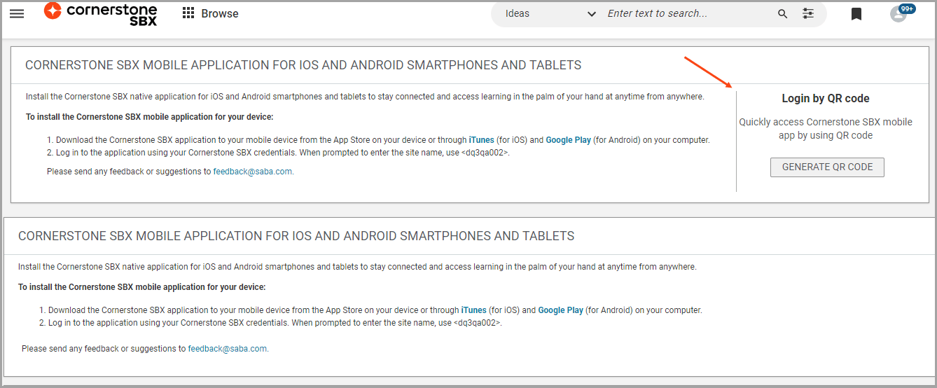Click top panel 'To install the Cornerstone SBX' line
This screenshot has height=388, width=937.
[149, 117]
